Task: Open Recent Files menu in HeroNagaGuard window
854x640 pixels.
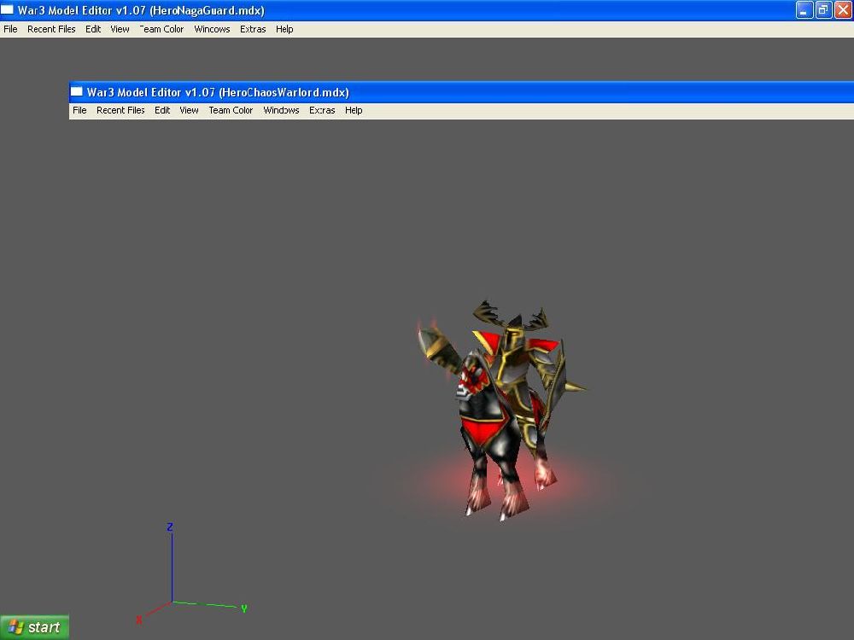Action: [51, 29]
